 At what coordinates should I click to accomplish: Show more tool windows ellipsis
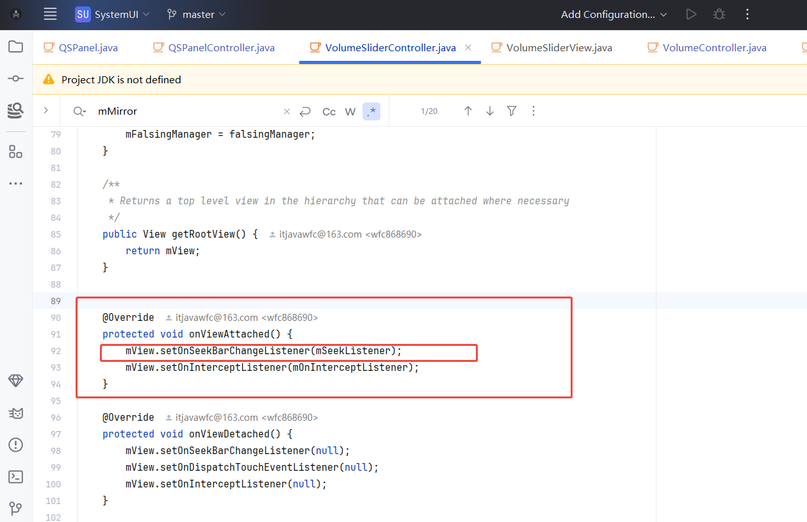click(15, 184)
